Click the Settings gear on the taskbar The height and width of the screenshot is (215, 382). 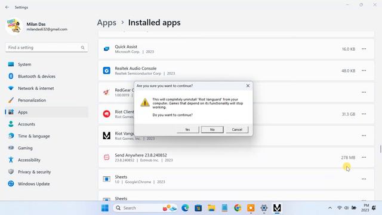click(264, 208)
